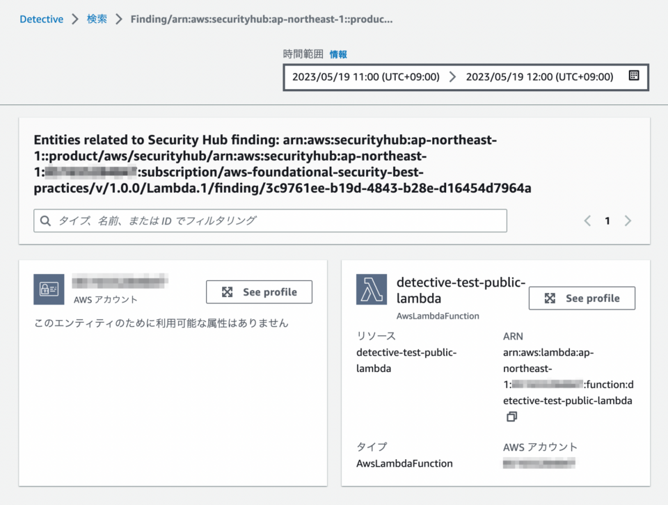
Task: Copy the Lambda ARN using the copy icon
Action: pos(511,416)
